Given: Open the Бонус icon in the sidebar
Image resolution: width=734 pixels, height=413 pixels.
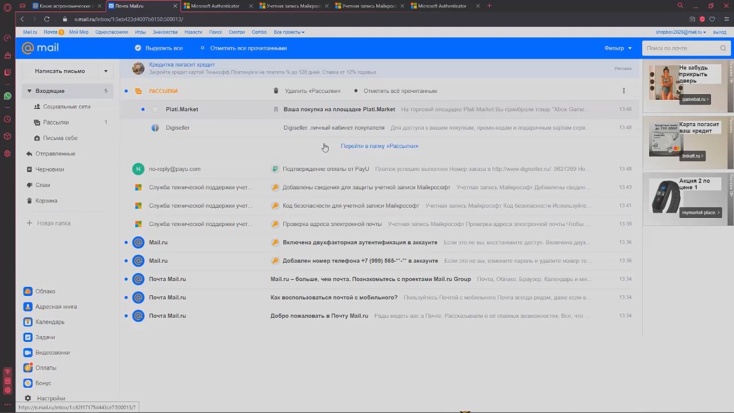Looking at the screenshot, I should pos(28,383).
